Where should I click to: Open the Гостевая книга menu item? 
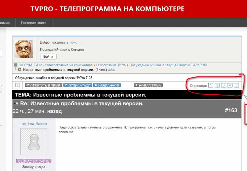coord(34,23)
